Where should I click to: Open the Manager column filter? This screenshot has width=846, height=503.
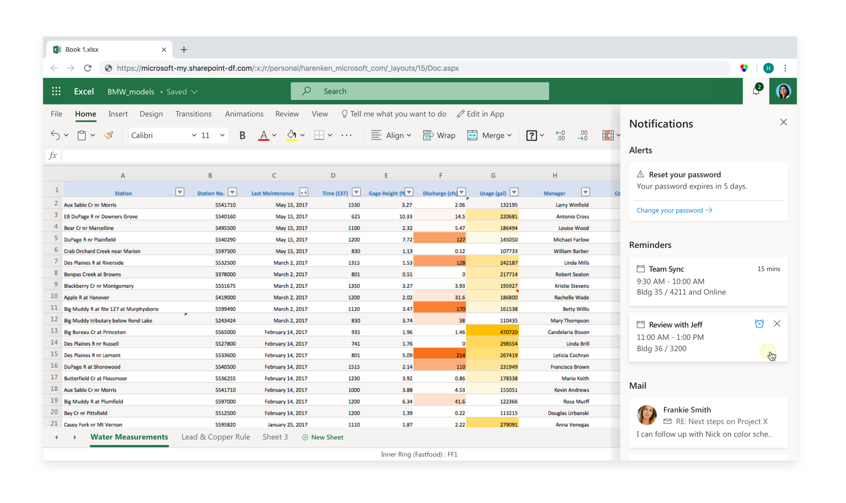[x=585, y=192]
